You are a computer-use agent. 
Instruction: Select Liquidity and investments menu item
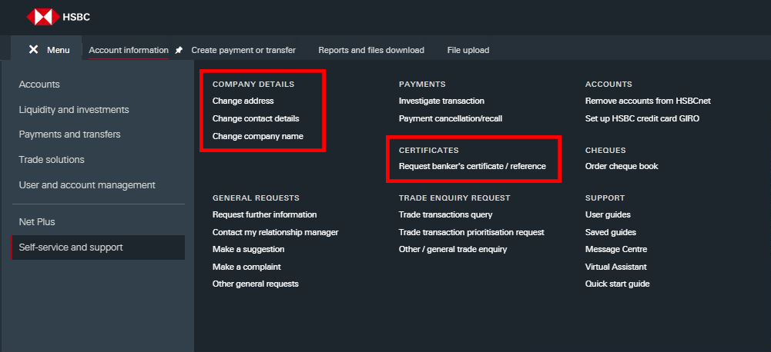pyautogui.click(x=74, y=109)
